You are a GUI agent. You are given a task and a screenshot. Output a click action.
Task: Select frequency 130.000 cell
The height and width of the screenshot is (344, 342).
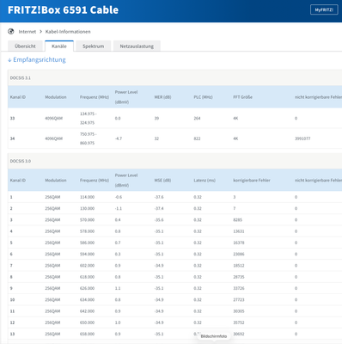coord(87,208)
